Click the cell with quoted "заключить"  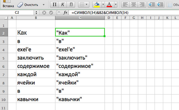(x=80, y=57)
